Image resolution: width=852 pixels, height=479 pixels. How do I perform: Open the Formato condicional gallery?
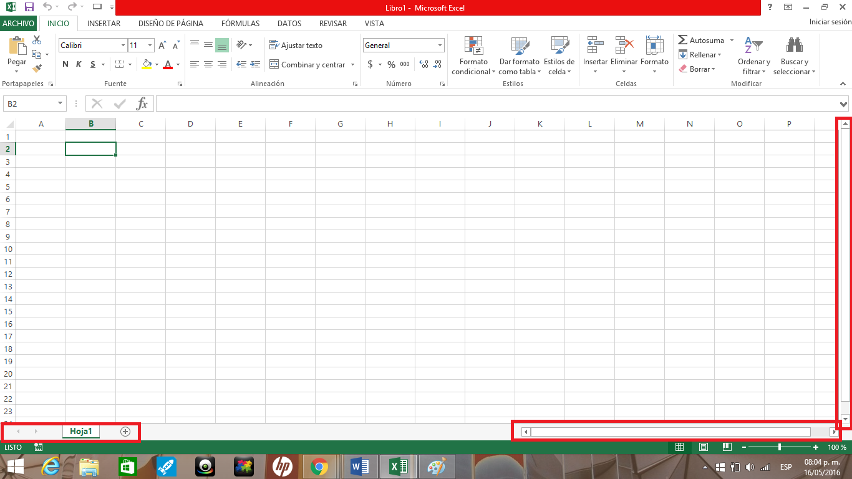[x=473, y=55]
